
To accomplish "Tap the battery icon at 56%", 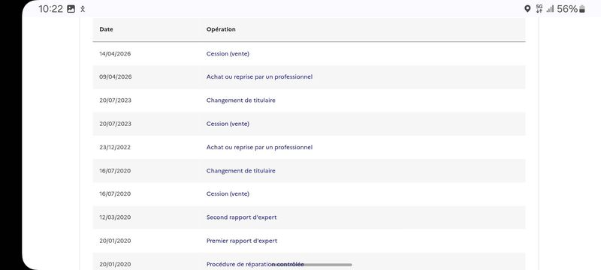I will 581,9.
